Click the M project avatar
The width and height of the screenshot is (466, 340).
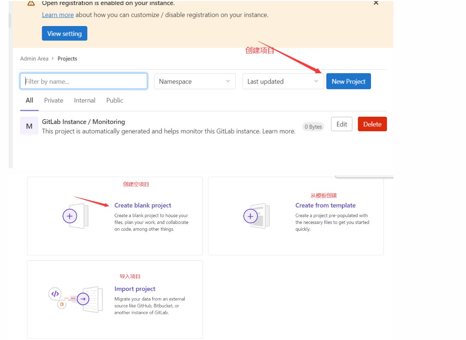pyautogui.click(x=29, y=126)
